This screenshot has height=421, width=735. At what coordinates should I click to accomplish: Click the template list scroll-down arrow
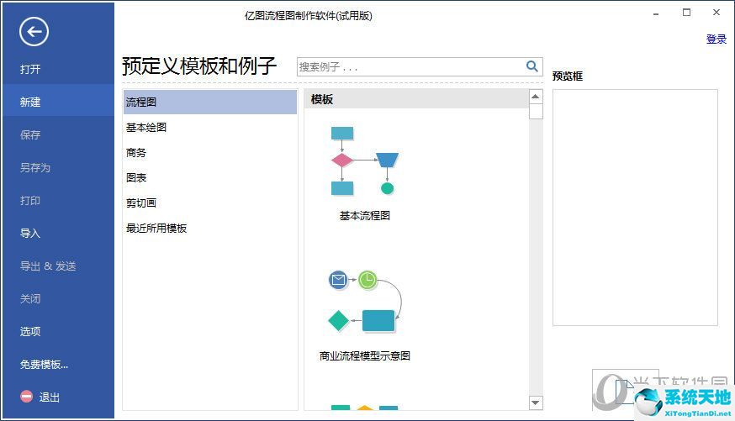536,403
